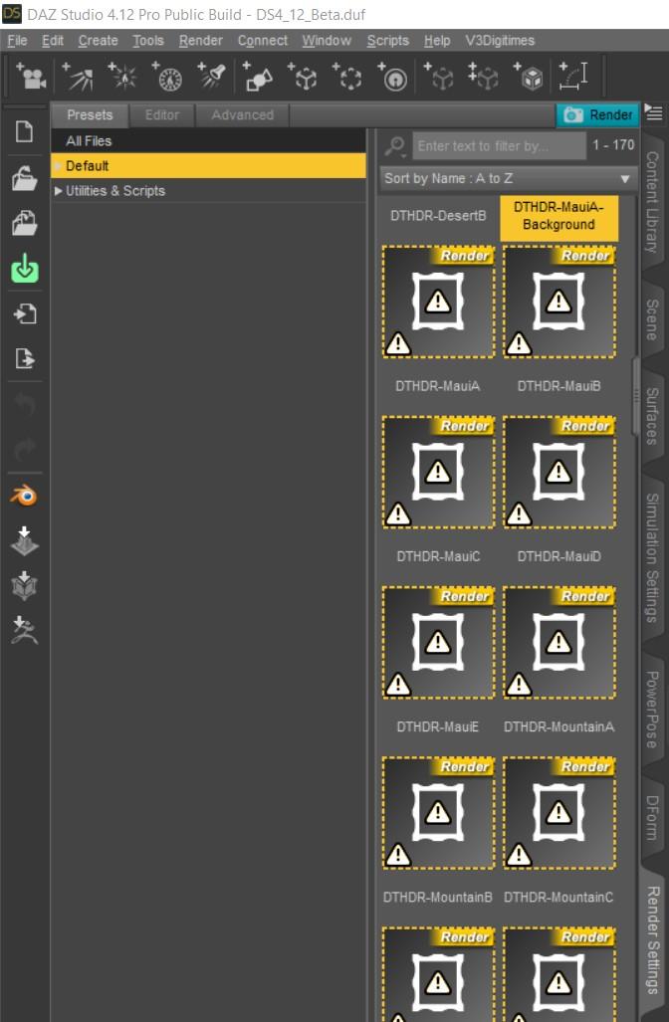Switch to the Editor tab
The width and height of the screenshot is (669, 1022).
161,115
